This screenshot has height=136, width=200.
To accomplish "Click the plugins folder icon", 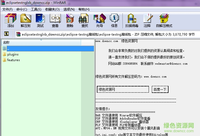I will [5, 54].
